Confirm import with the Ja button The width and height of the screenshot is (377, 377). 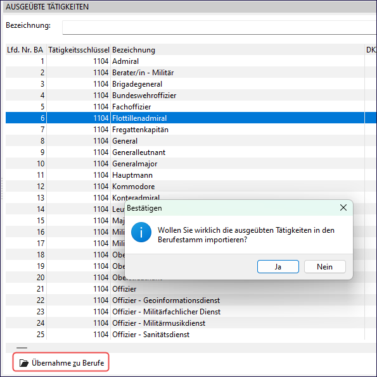click(278, 267)
